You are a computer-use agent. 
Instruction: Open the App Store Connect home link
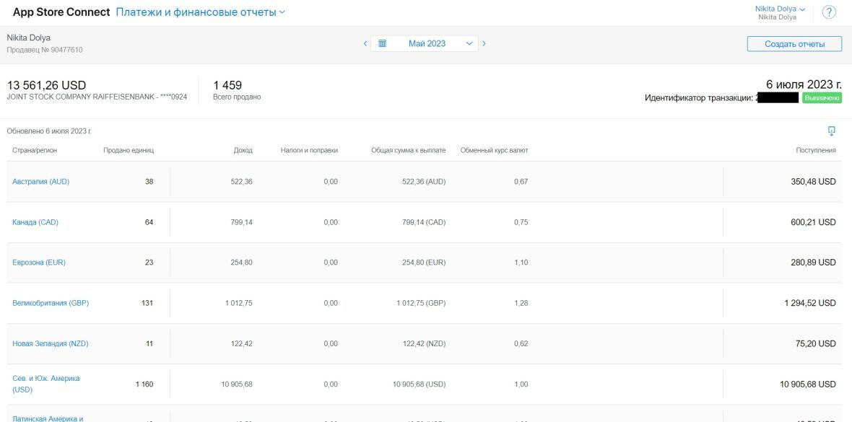click(61, 12)
